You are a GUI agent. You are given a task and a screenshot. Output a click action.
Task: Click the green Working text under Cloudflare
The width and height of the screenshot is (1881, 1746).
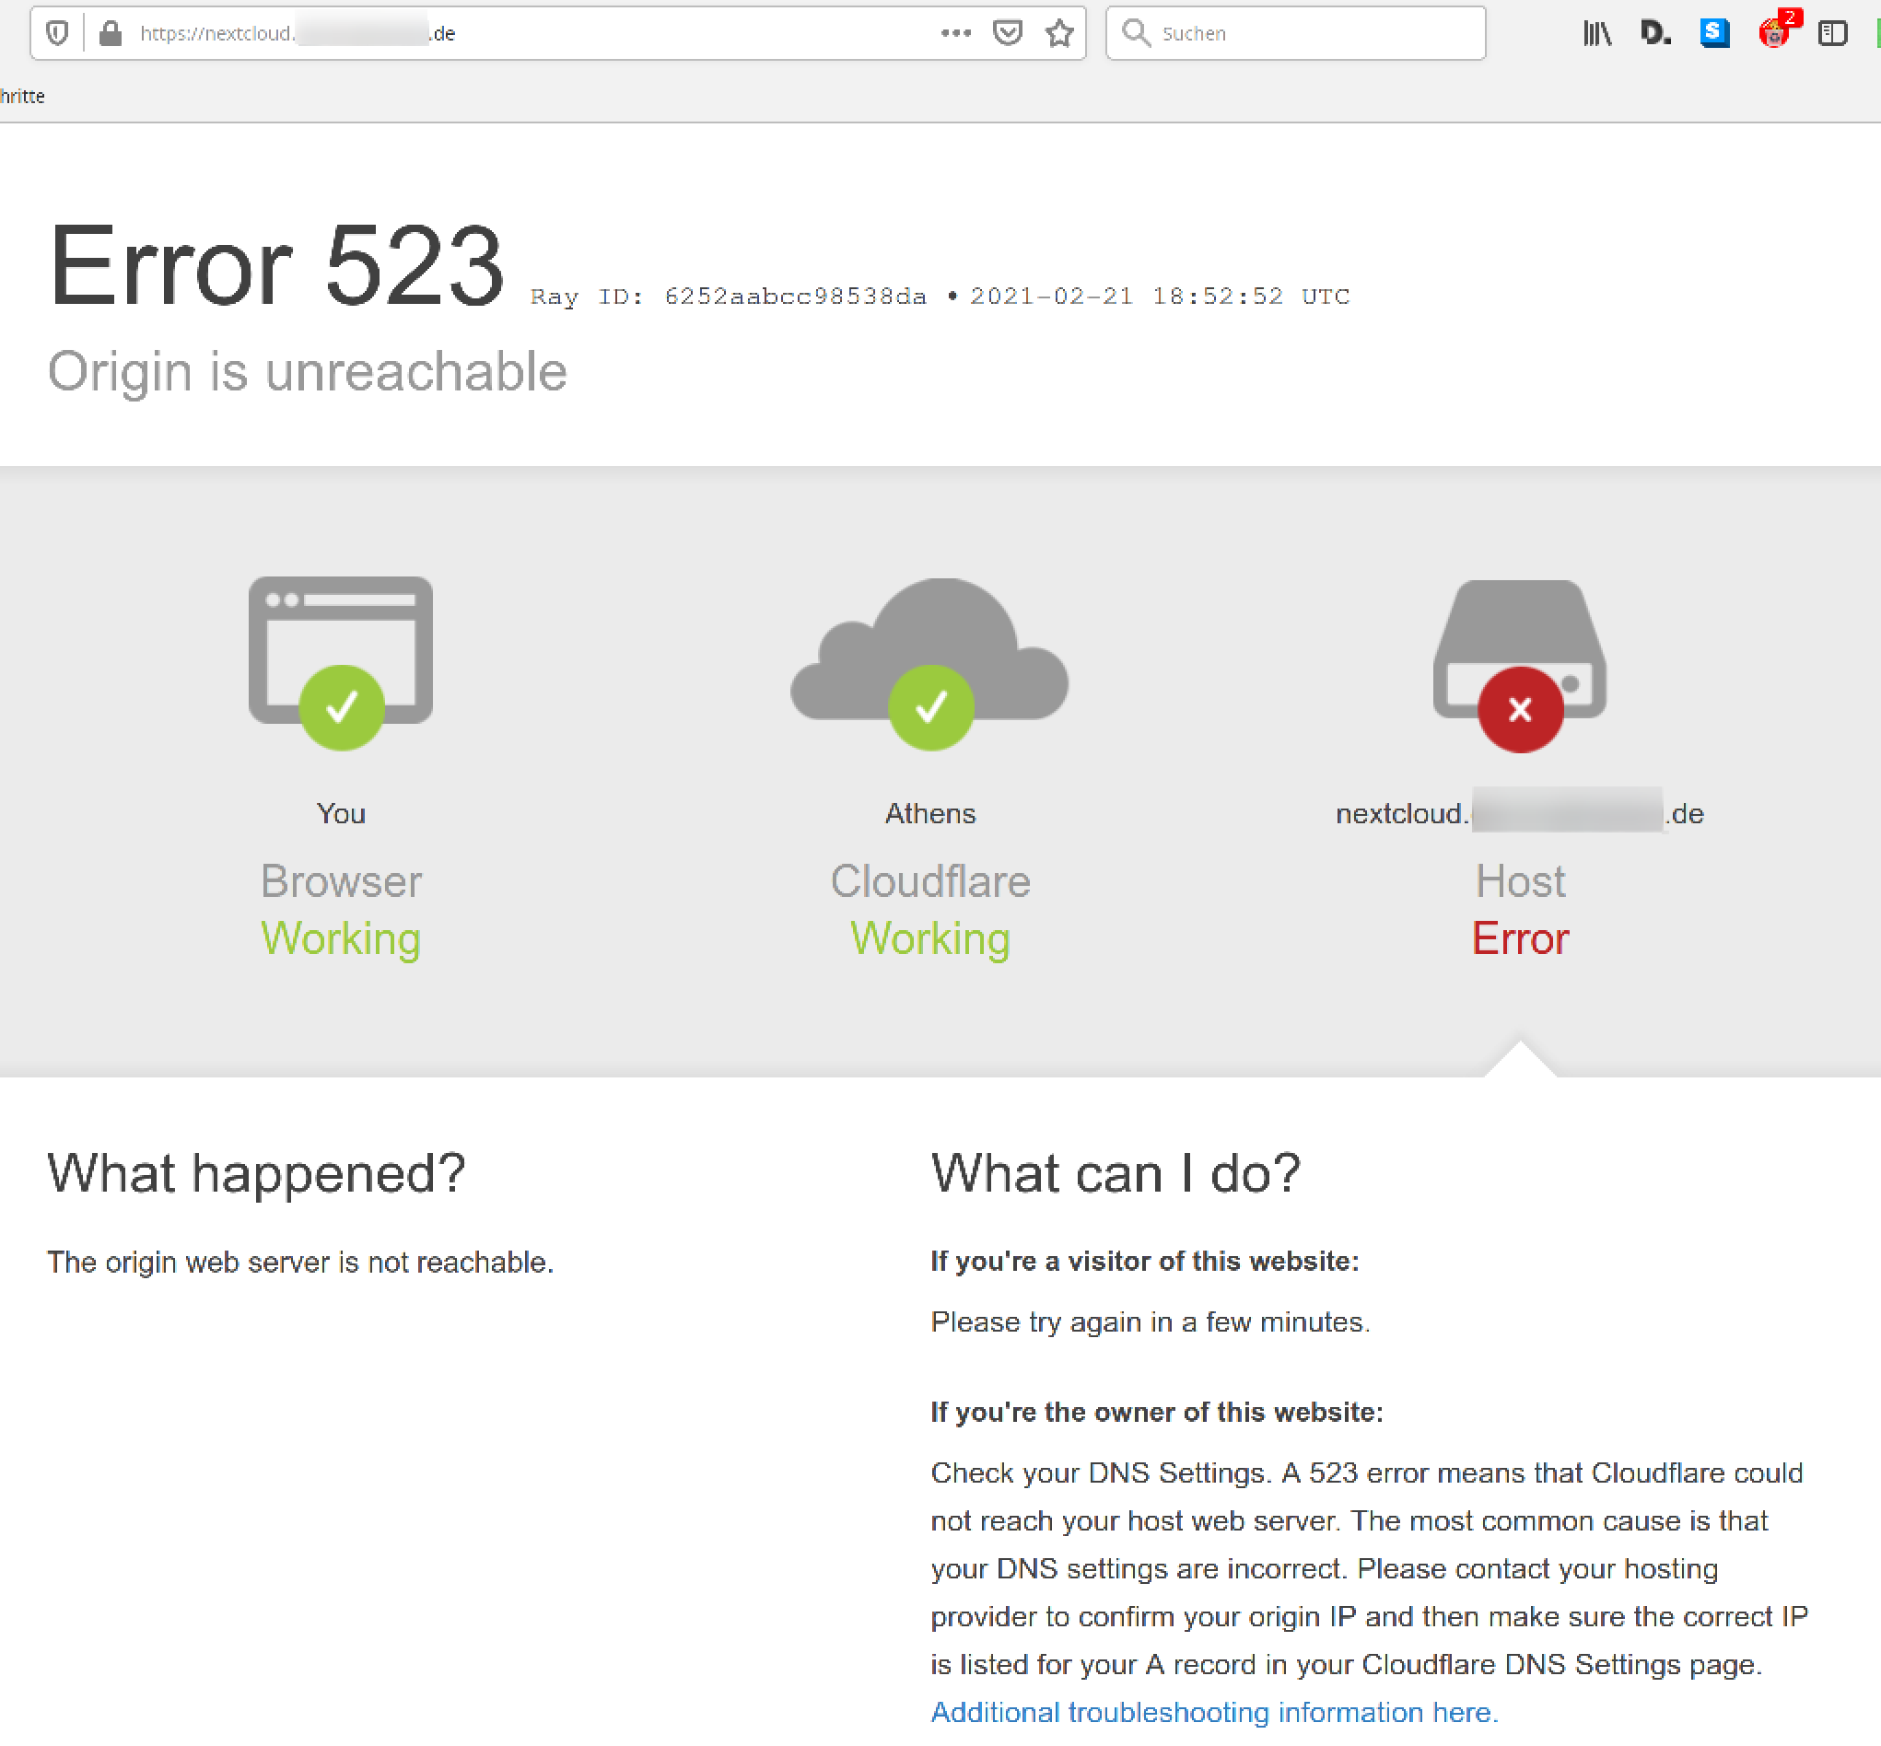pyautogui.click(x=930, y=939)
